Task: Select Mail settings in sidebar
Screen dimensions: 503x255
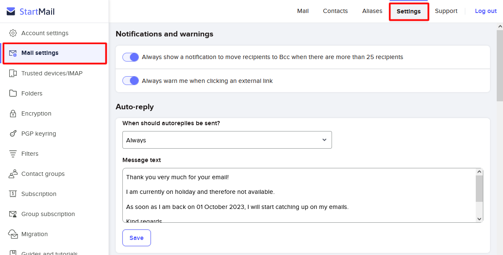Action: click(x=54, y=53)
